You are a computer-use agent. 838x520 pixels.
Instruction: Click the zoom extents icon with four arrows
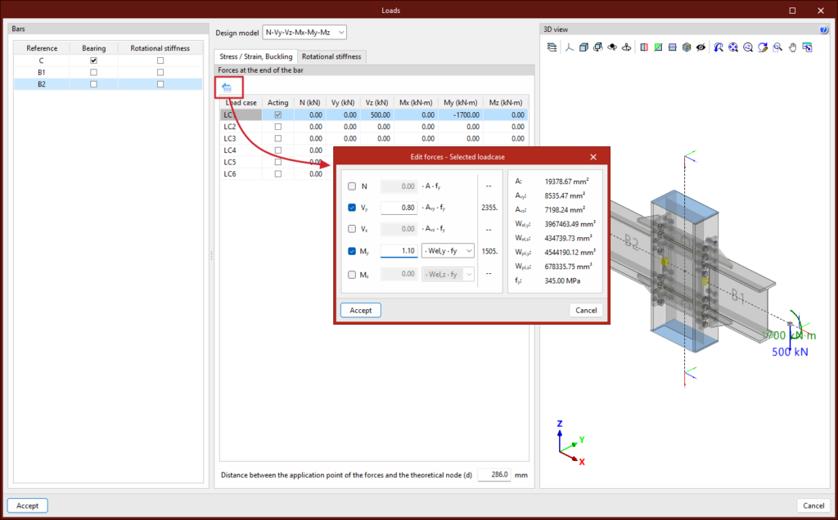point(733,47)
